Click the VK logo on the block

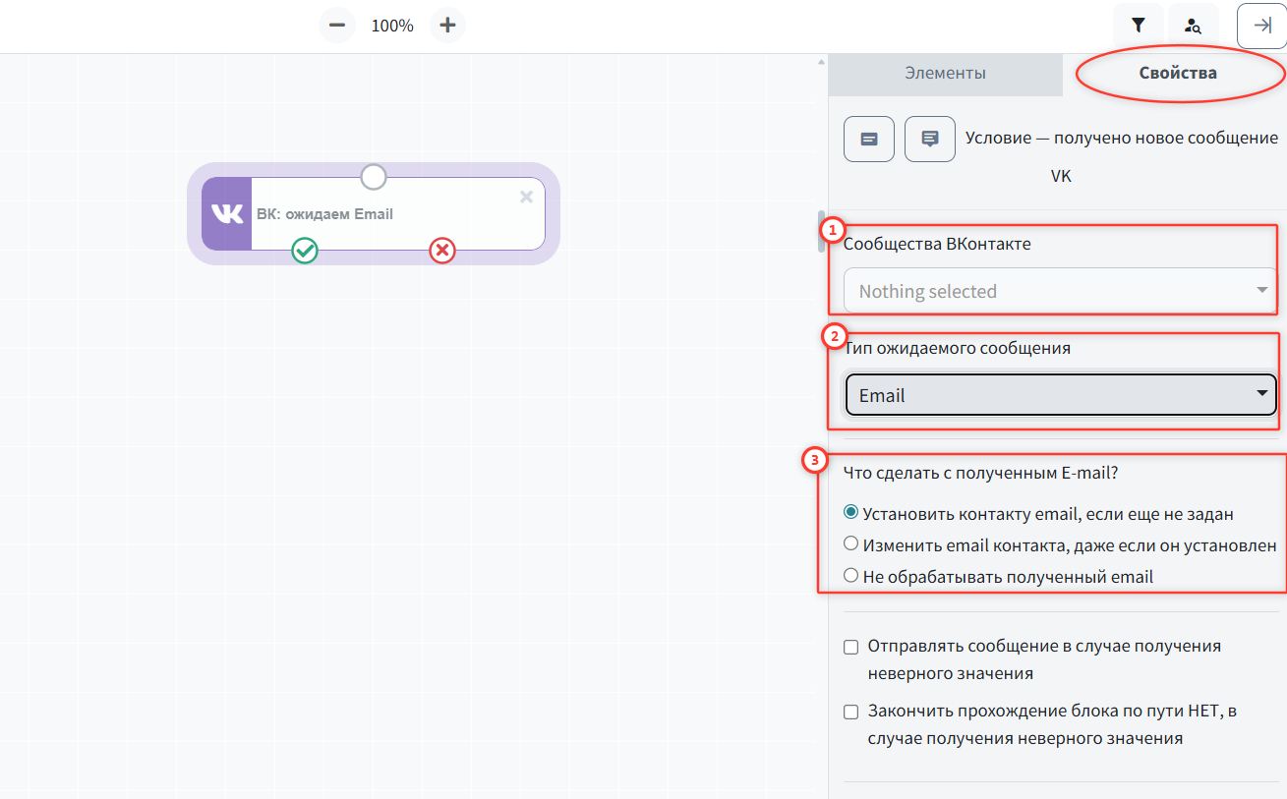(x=227, y=214)
